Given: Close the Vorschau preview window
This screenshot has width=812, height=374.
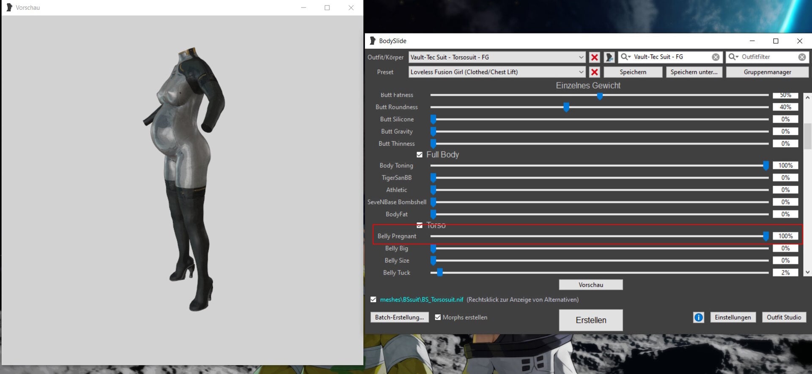Looking at the screenshot, I should [351, 8].
